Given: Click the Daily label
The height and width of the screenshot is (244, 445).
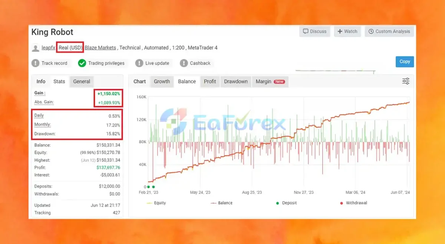Looking at the screenshot, I should pos(39,116).
